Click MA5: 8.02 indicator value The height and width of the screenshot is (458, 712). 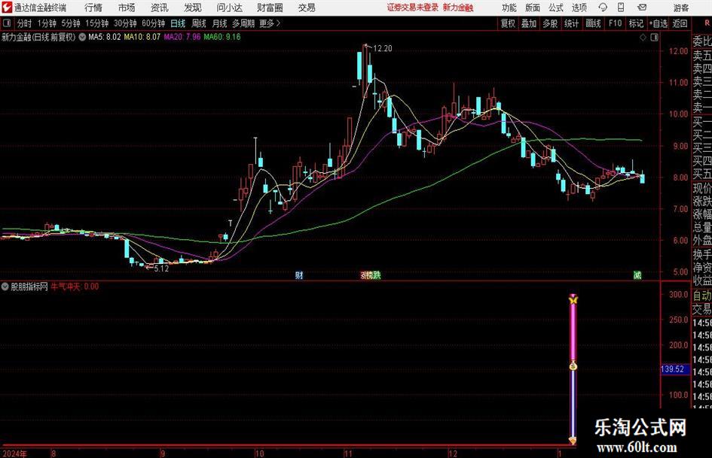(105, 37)
